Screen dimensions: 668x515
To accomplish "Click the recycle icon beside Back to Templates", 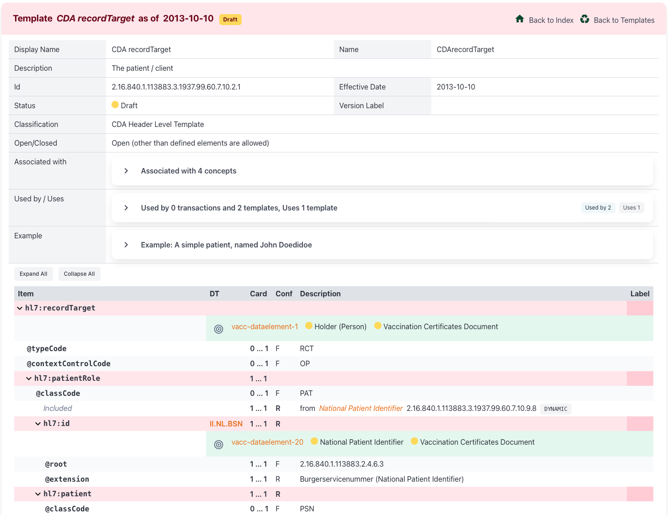I will click(x=584, y=19).
